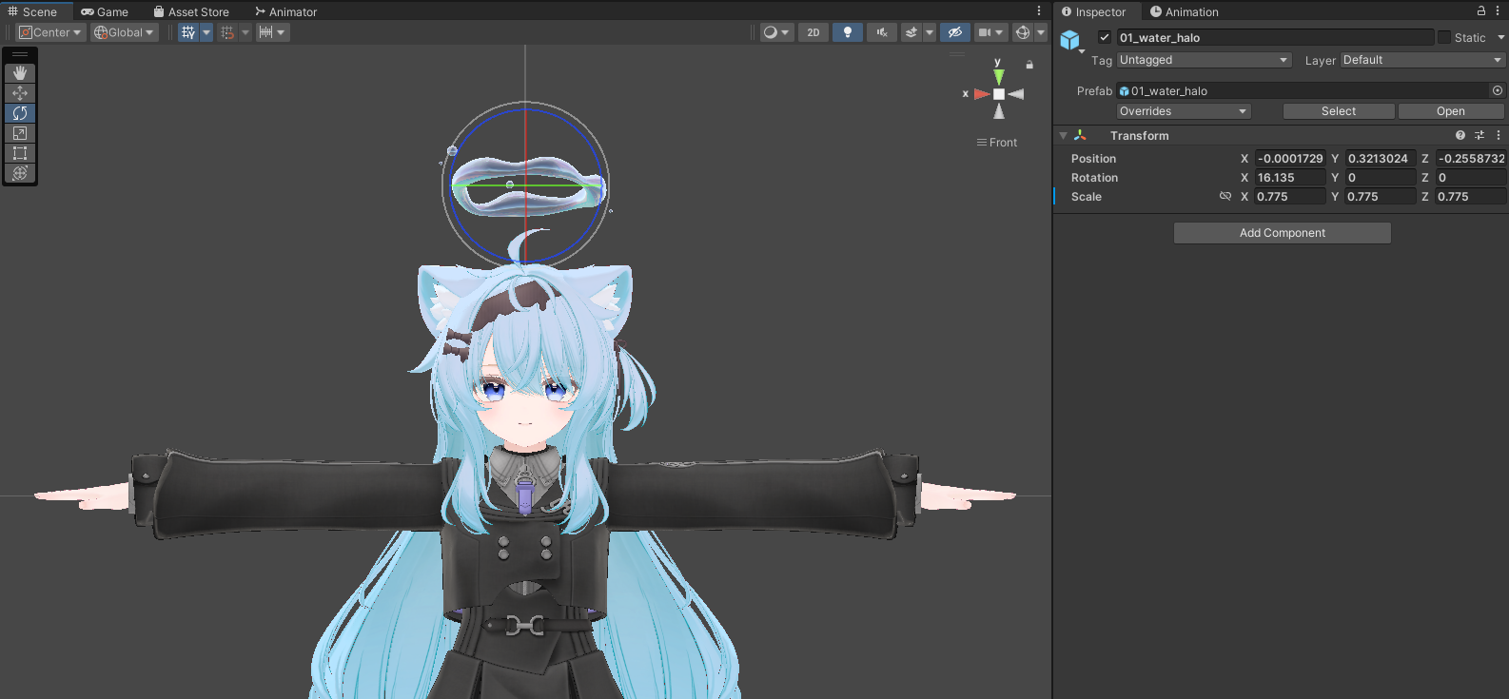Switch to the Game tab

point(105,12)
